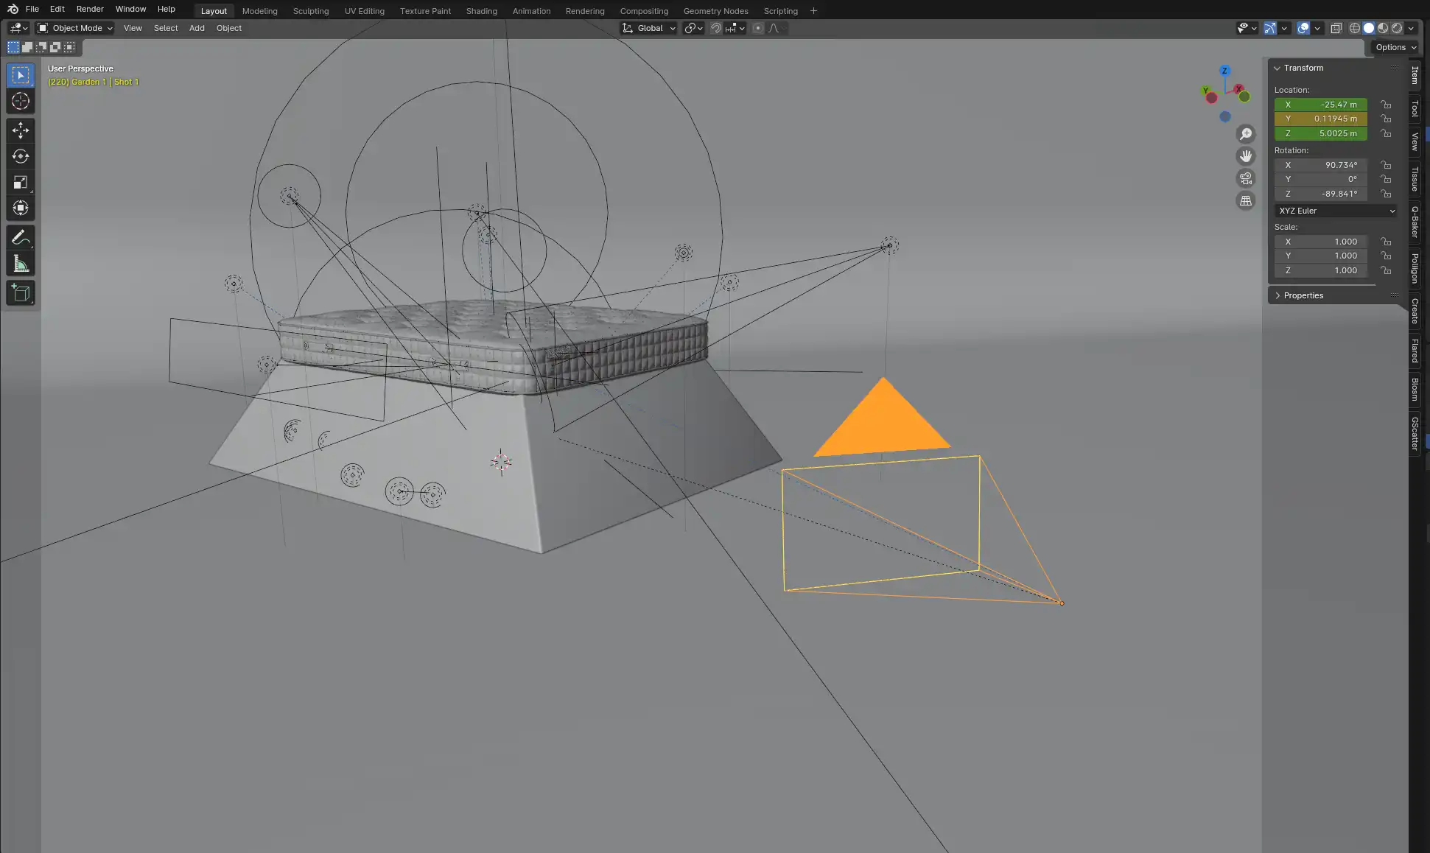Viewport: 1430px width, 853px height.
Task: Lock the Scale Y value
Action: (1386, 256)
